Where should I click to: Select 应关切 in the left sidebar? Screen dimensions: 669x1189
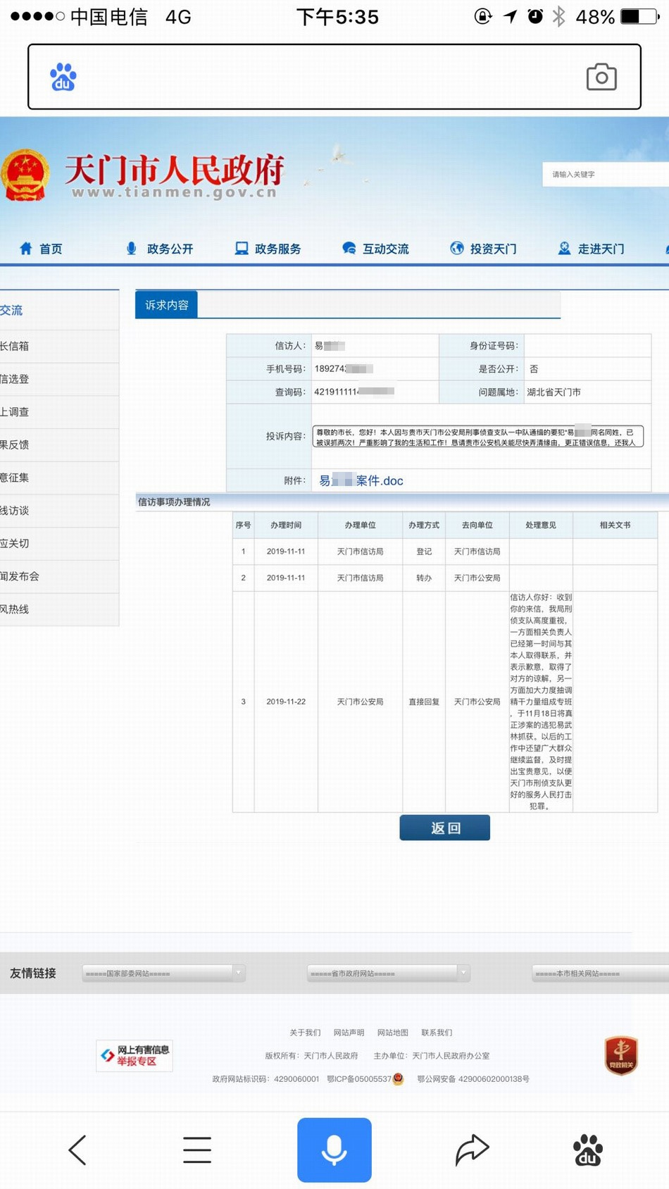click(59, 543)
